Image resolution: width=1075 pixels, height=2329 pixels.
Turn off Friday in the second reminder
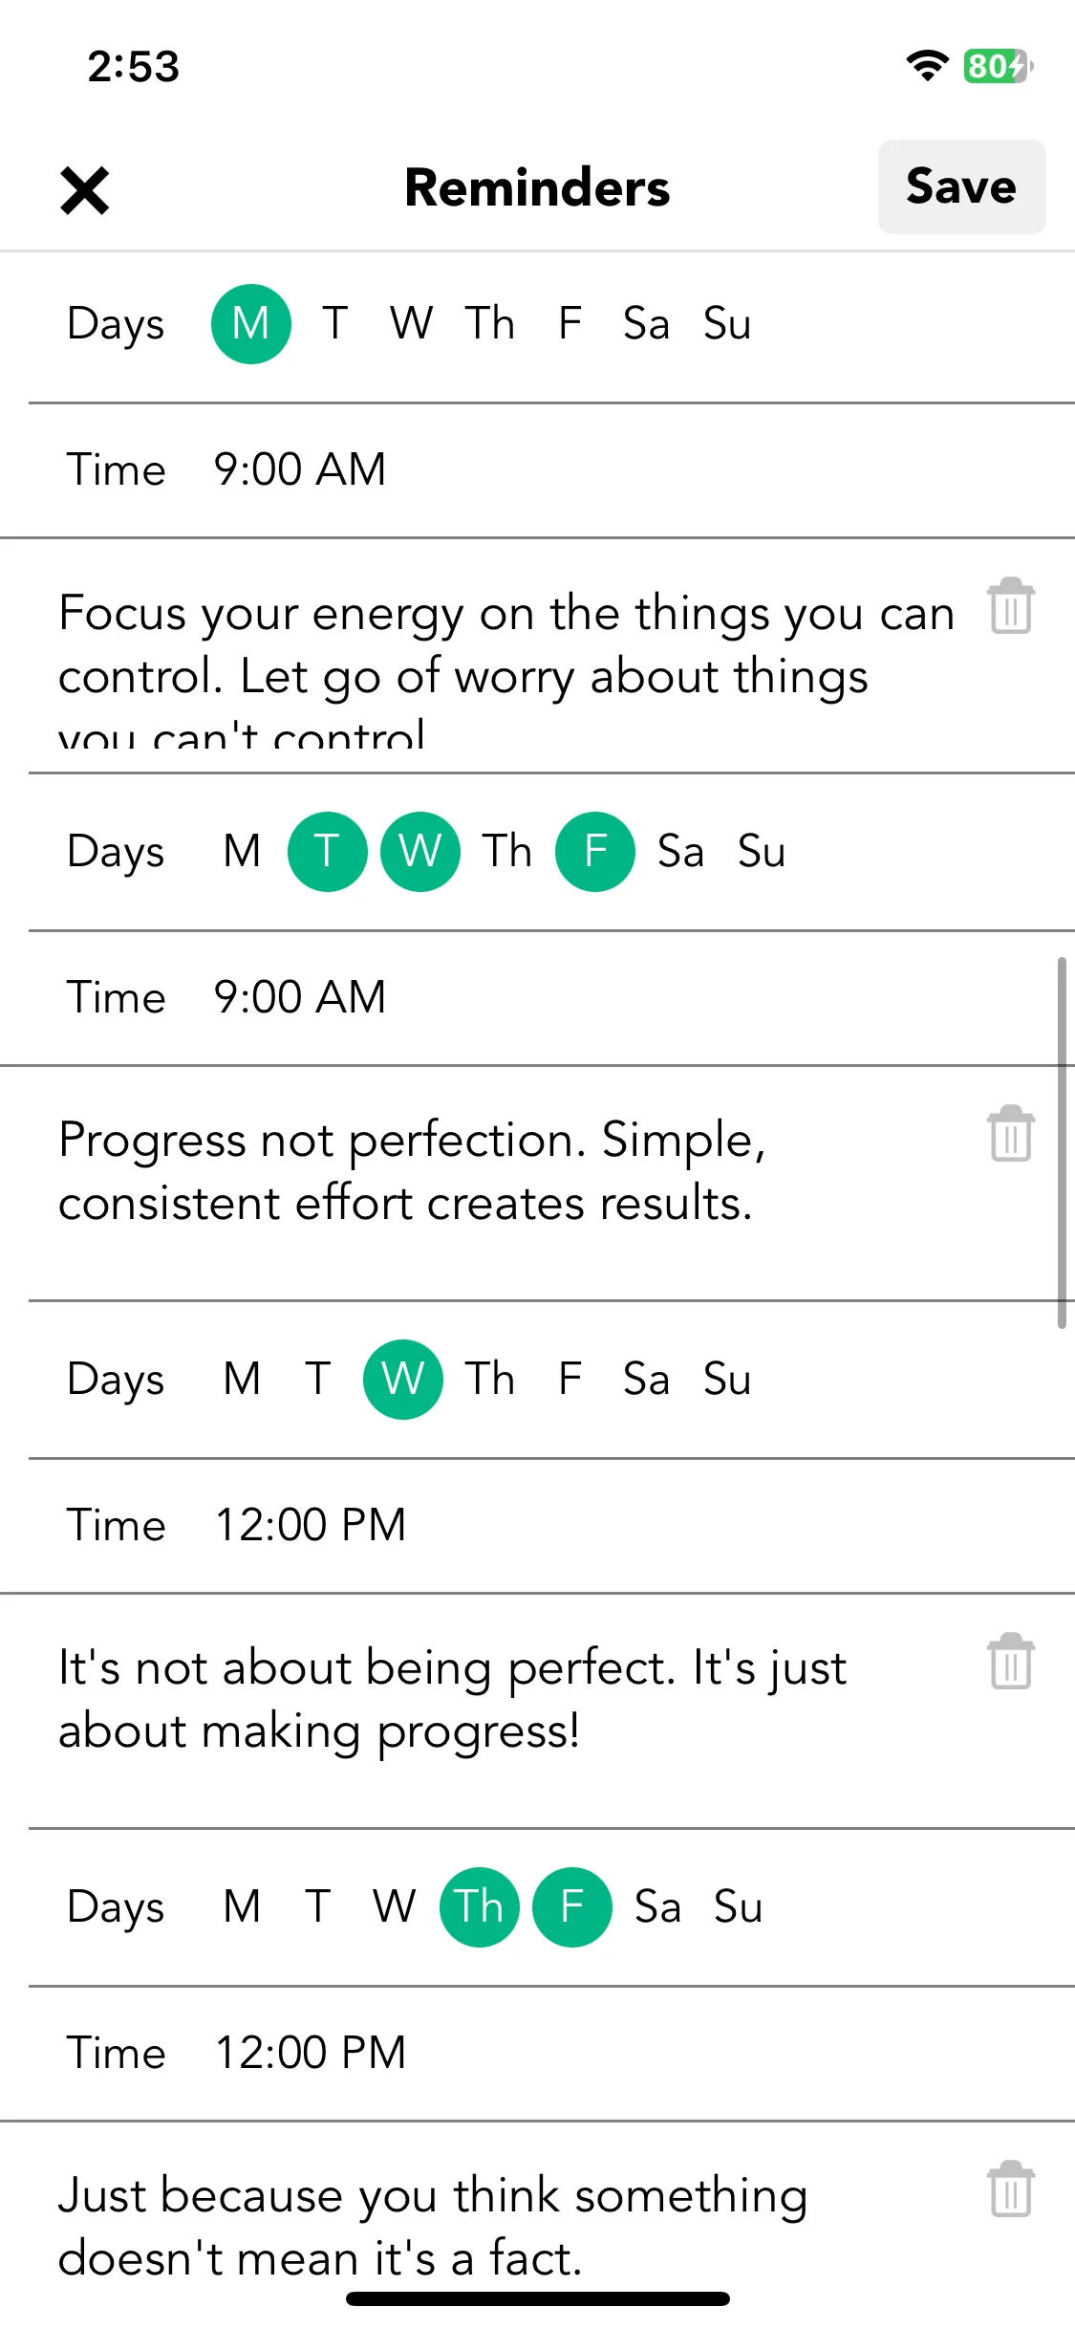coord(595,851)
